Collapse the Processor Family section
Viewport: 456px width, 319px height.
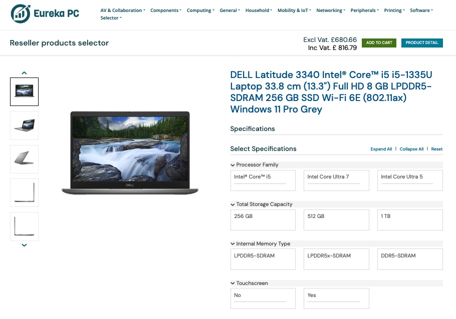pyautogui.click(x=233, y=165)
